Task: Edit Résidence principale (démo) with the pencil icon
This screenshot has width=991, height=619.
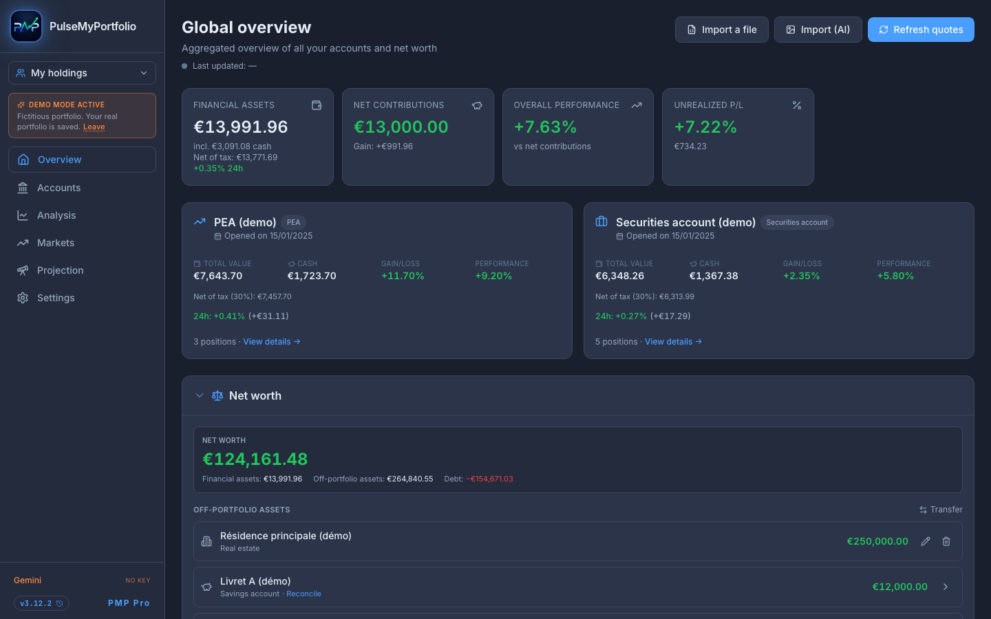Action: [x=926, y=541]
